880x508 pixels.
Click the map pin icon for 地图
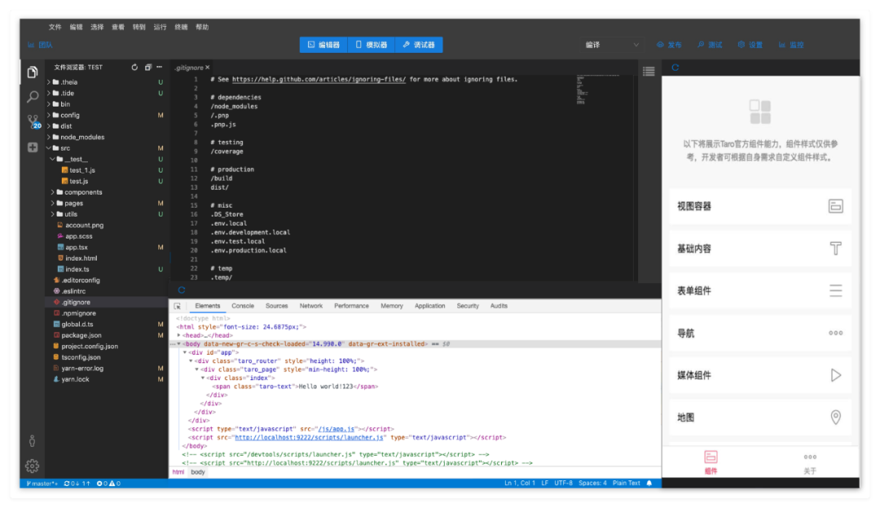pyautogui.click(x=836, y=417)
